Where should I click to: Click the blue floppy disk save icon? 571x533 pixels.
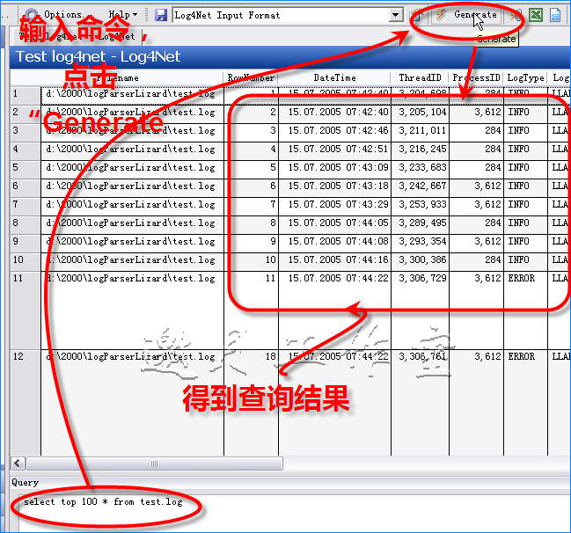161,15
